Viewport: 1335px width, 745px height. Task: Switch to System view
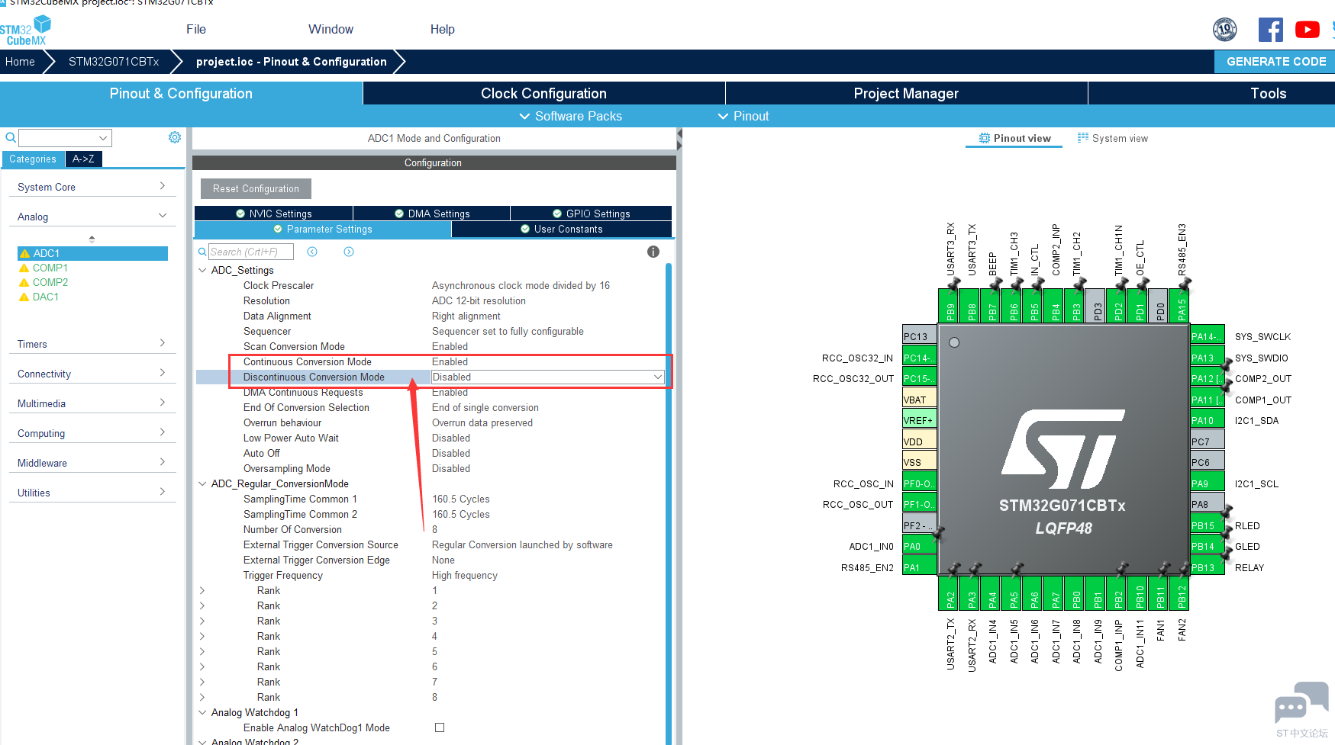coord(1112,138)
